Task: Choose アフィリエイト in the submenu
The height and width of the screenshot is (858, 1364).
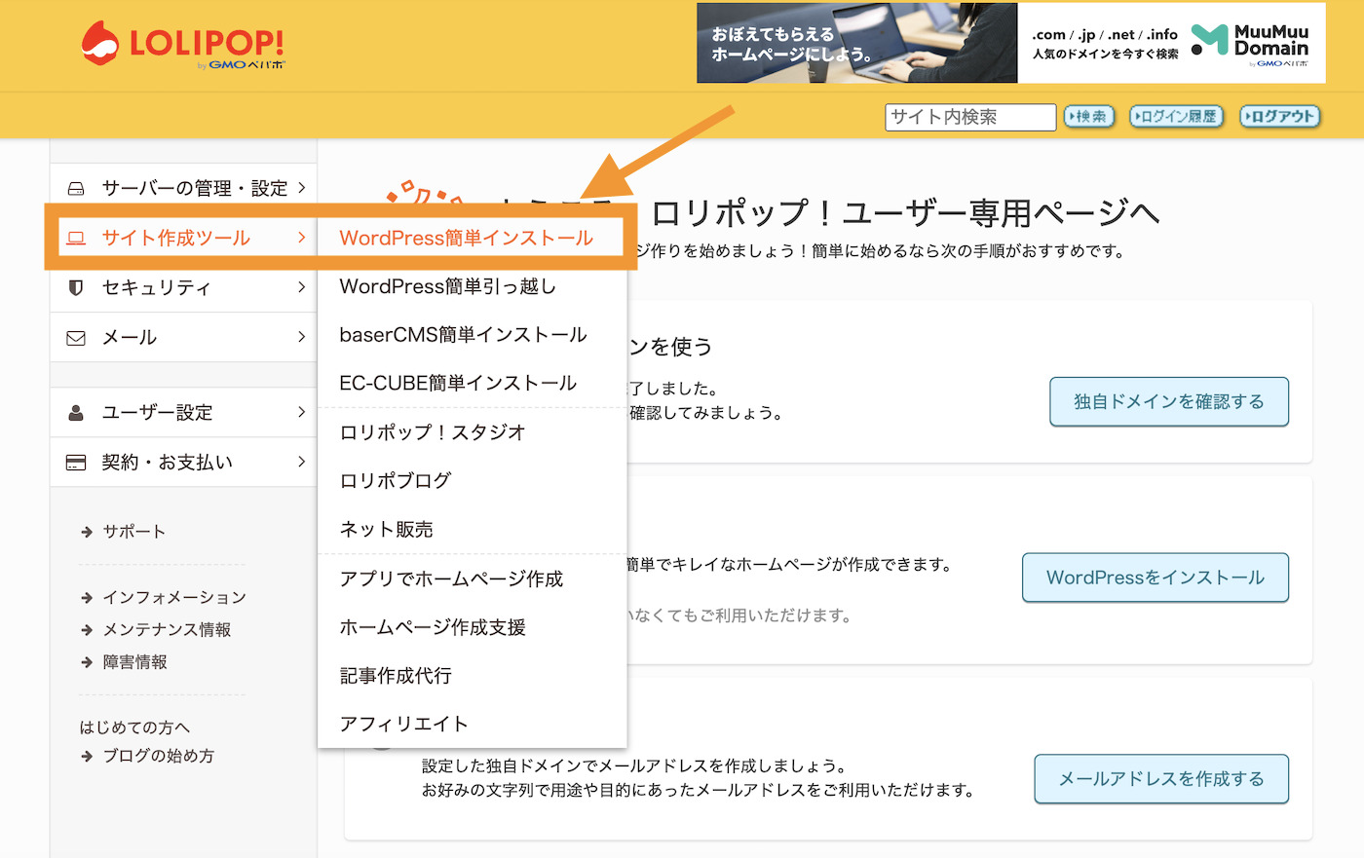Action: 403,725
